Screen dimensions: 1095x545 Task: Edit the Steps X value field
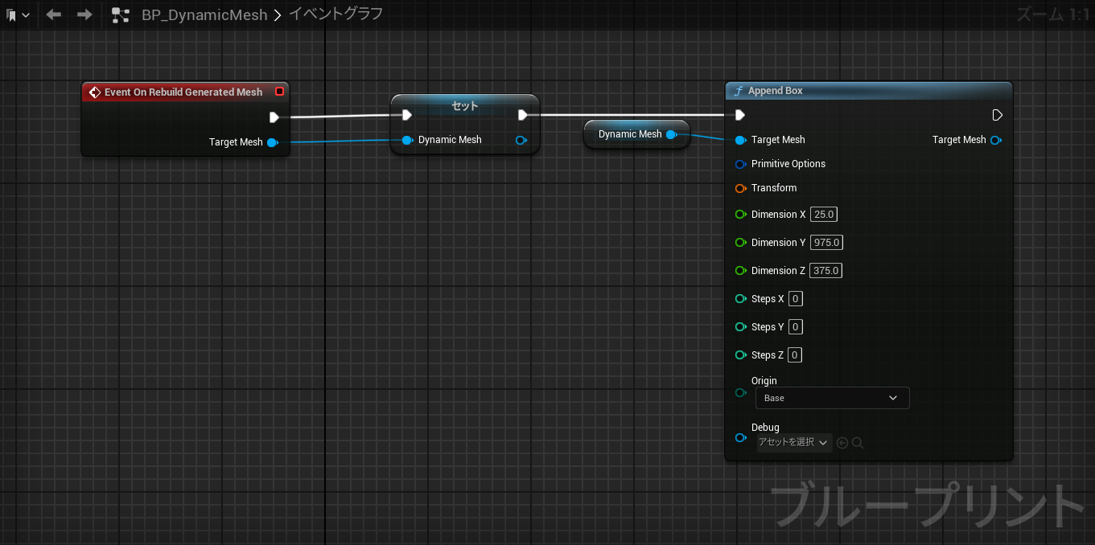pos(795,298)
